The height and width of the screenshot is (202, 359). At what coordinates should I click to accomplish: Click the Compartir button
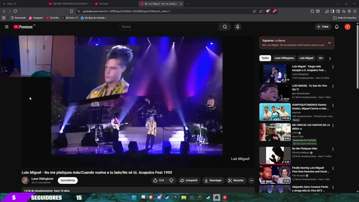click(x=189, y=180)
